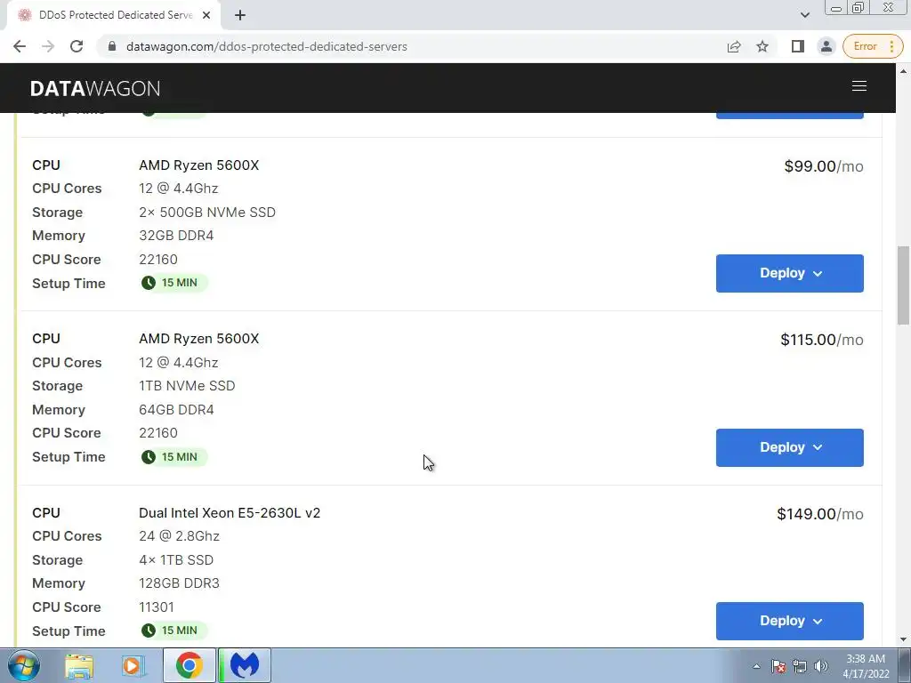Click the 15 MIN badge of $99 server
The image size is (911, 683).
[x=173, y=283]
